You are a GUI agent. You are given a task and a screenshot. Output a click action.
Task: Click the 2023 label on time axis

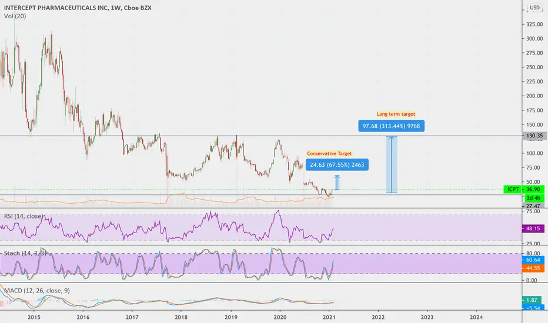tap(427, 317)
